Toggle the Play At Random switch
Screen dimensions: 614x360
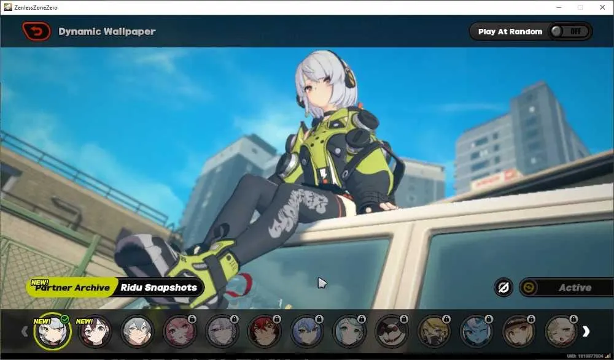(570, 31)
